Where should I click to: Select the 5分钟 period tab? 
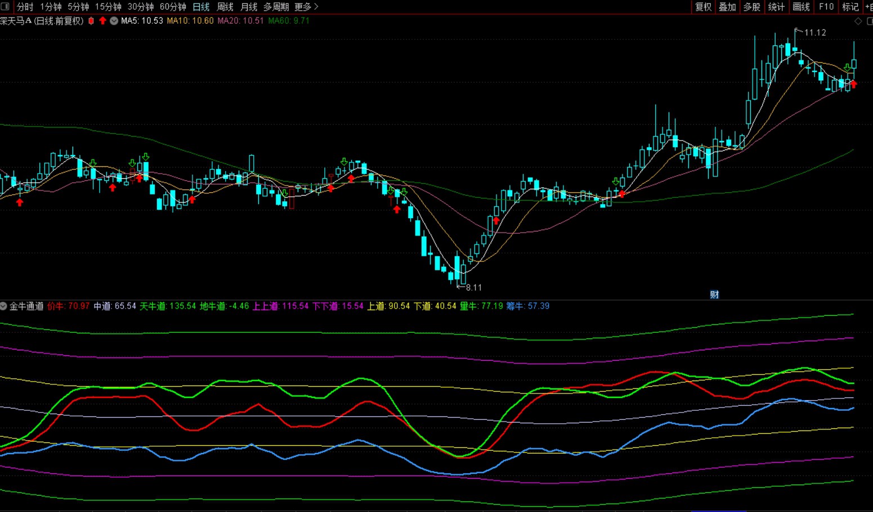78,7
